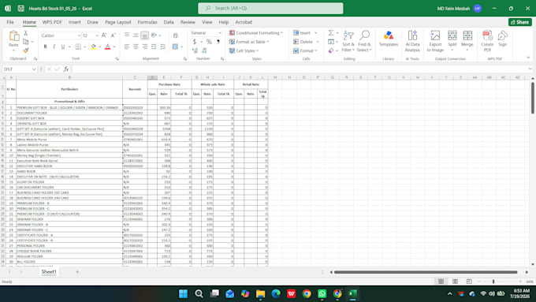Toggle Underline formatting
536x302 pixels.
pos(63,47)
